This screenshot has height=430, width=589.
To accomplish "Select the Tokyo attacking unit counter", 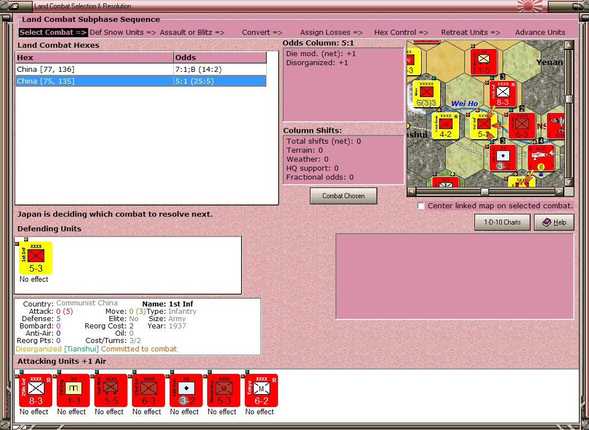I will coord(261,391).
